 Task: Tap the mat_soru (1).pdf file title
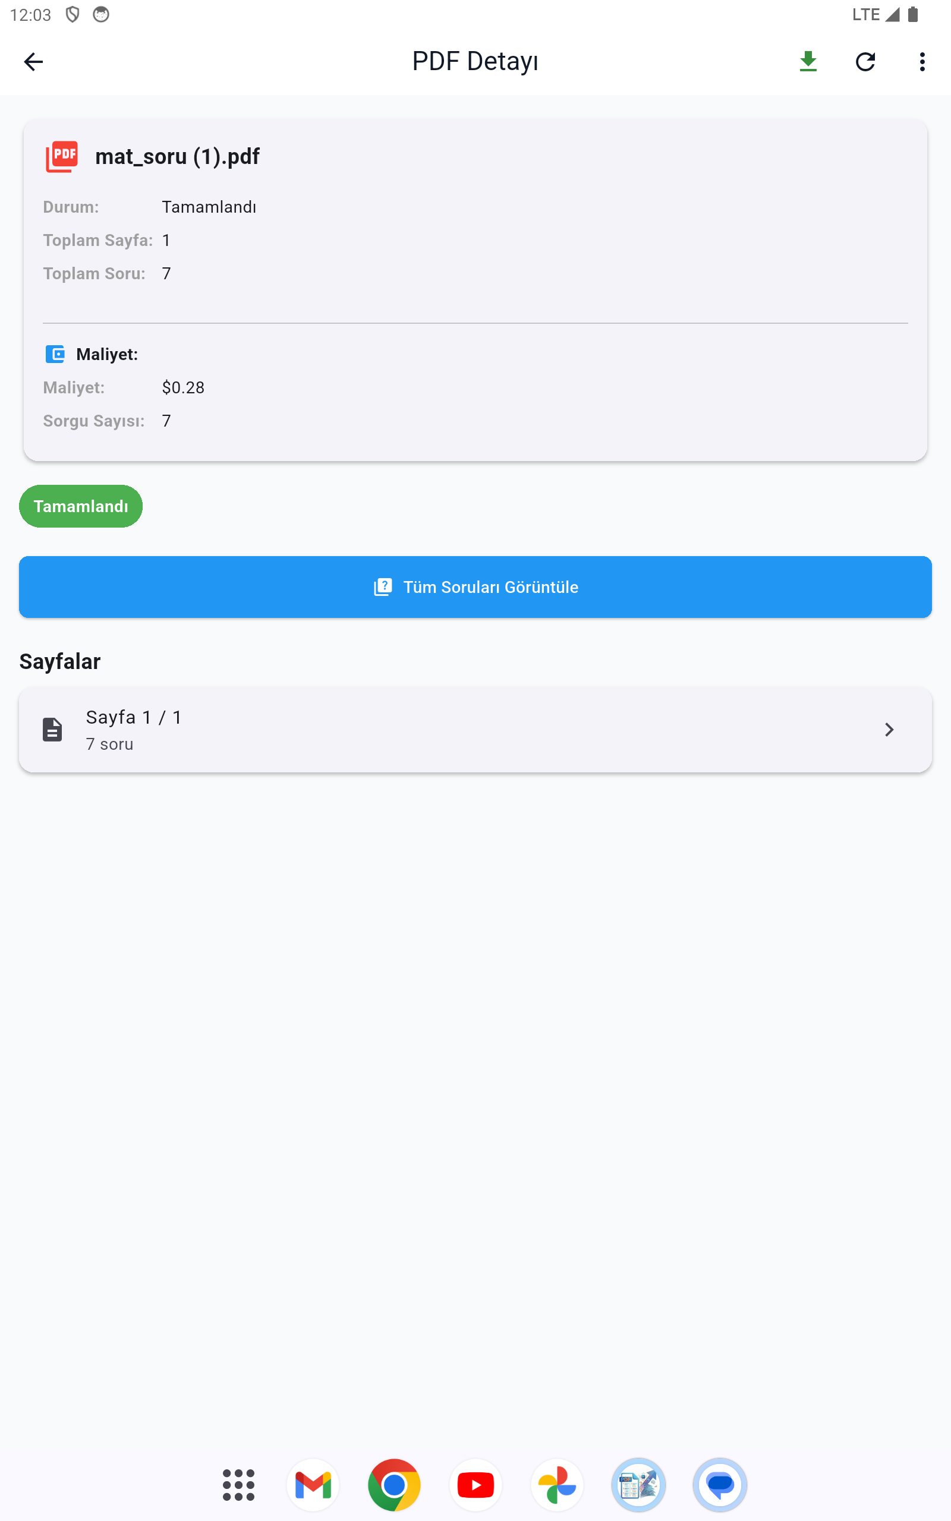[x=177, y=156]
